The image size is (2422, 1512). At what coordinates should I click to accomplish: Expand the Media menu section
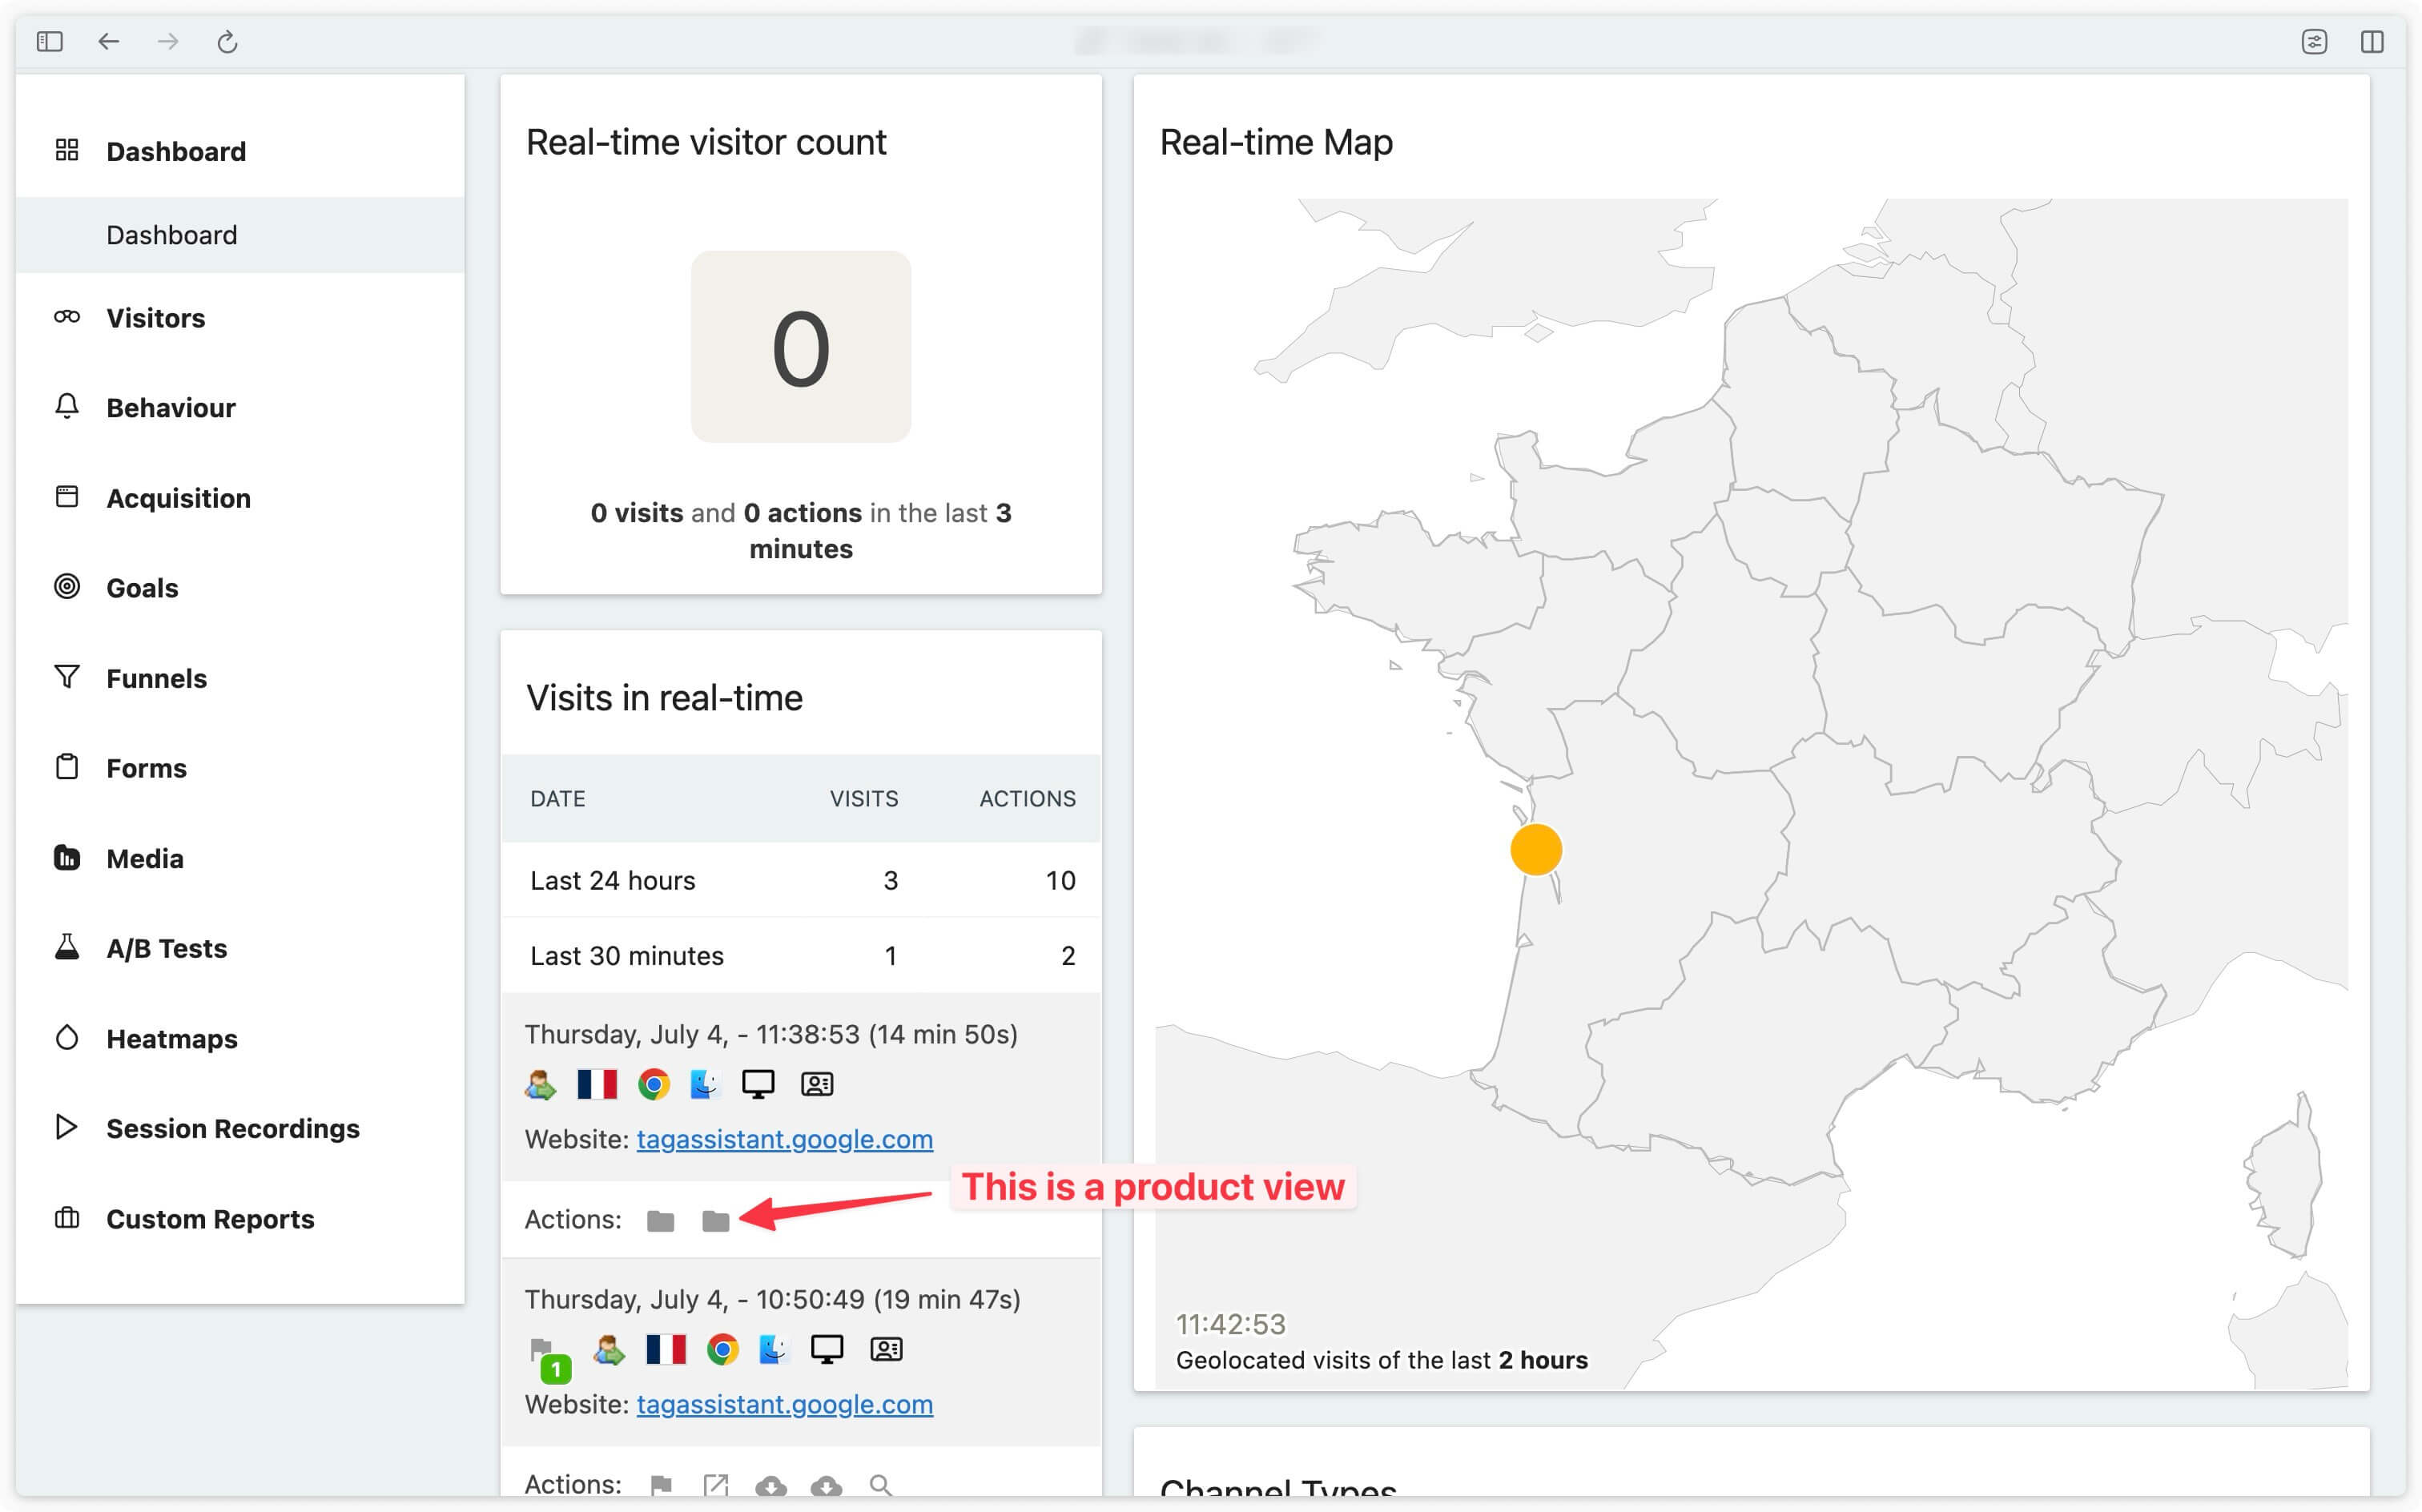[144, 857]
